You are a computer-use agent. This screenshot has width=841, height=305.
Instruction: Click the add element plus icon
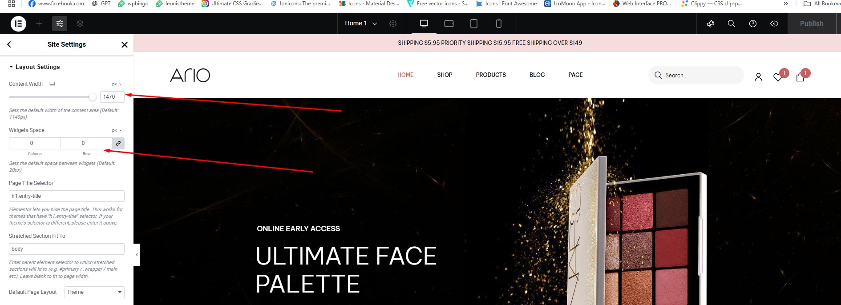pyautogui.click(x=39, y=24)
